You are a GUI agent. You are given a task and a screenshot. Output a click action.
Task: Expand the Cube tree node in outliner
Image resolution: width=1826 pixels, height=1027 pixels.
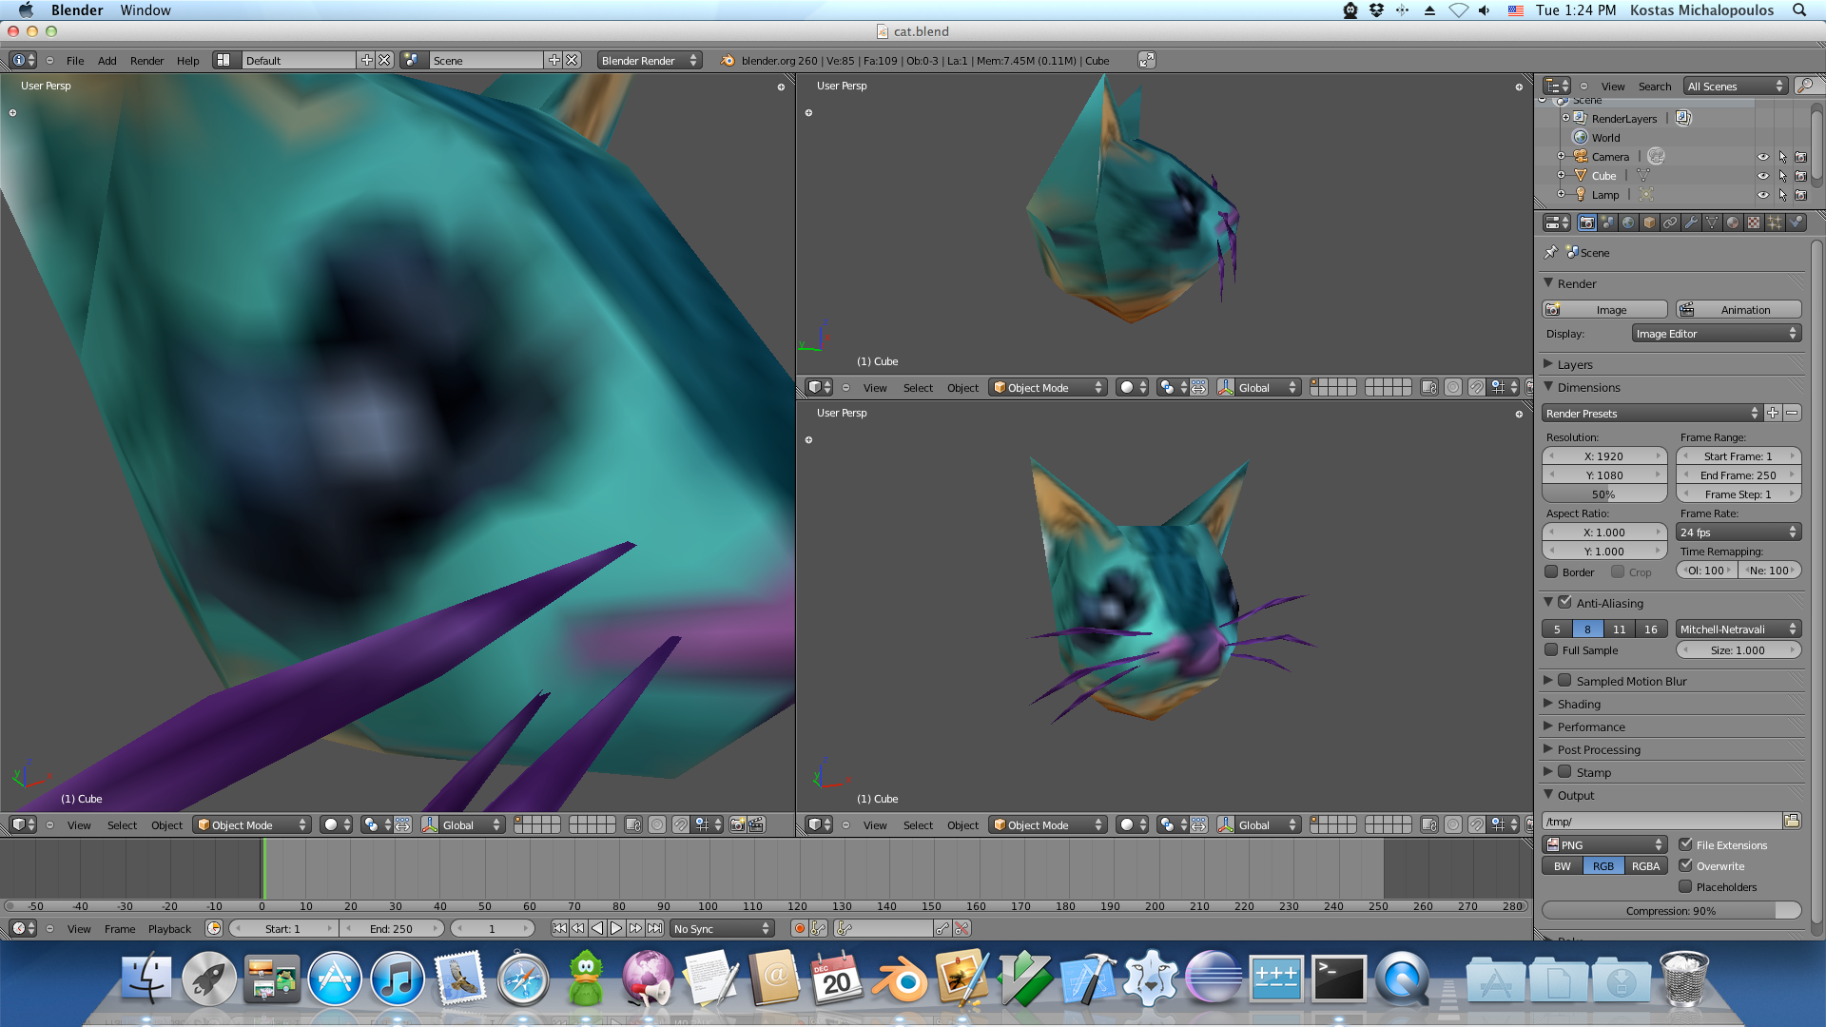(x=1561, y=175)
